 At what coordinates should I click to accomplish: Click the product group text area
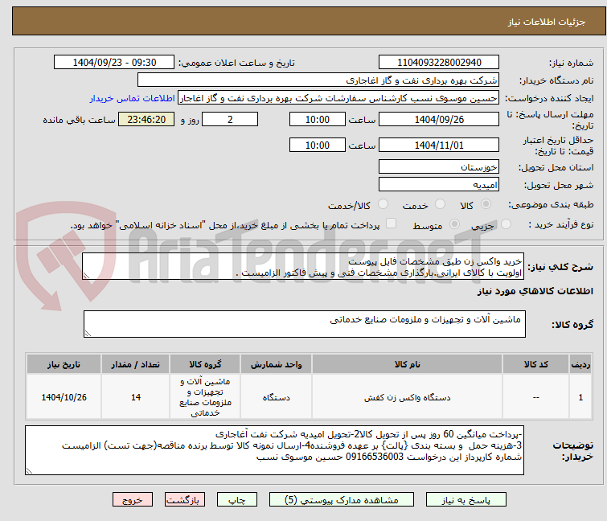(304, 324)
